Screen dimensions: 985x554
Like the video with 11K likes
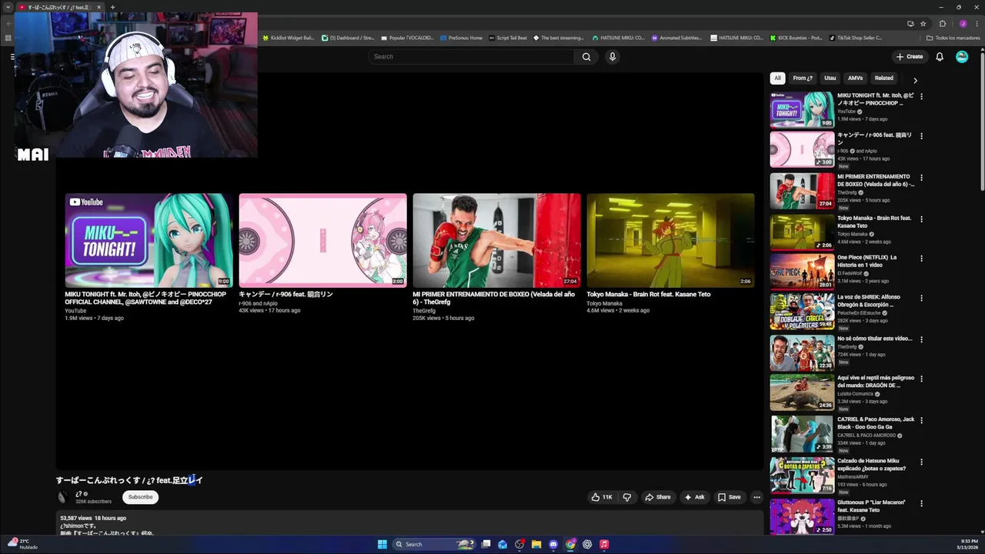click(x=602, y=497)
